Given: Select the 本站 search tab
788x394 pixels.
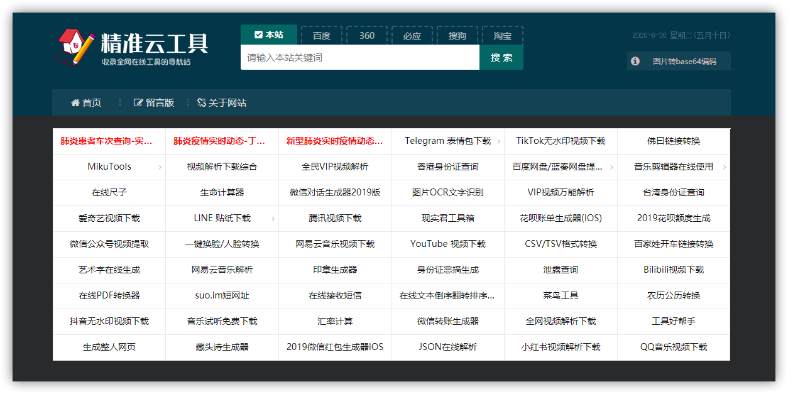Looking at the screenshot, I should [269, 35].
